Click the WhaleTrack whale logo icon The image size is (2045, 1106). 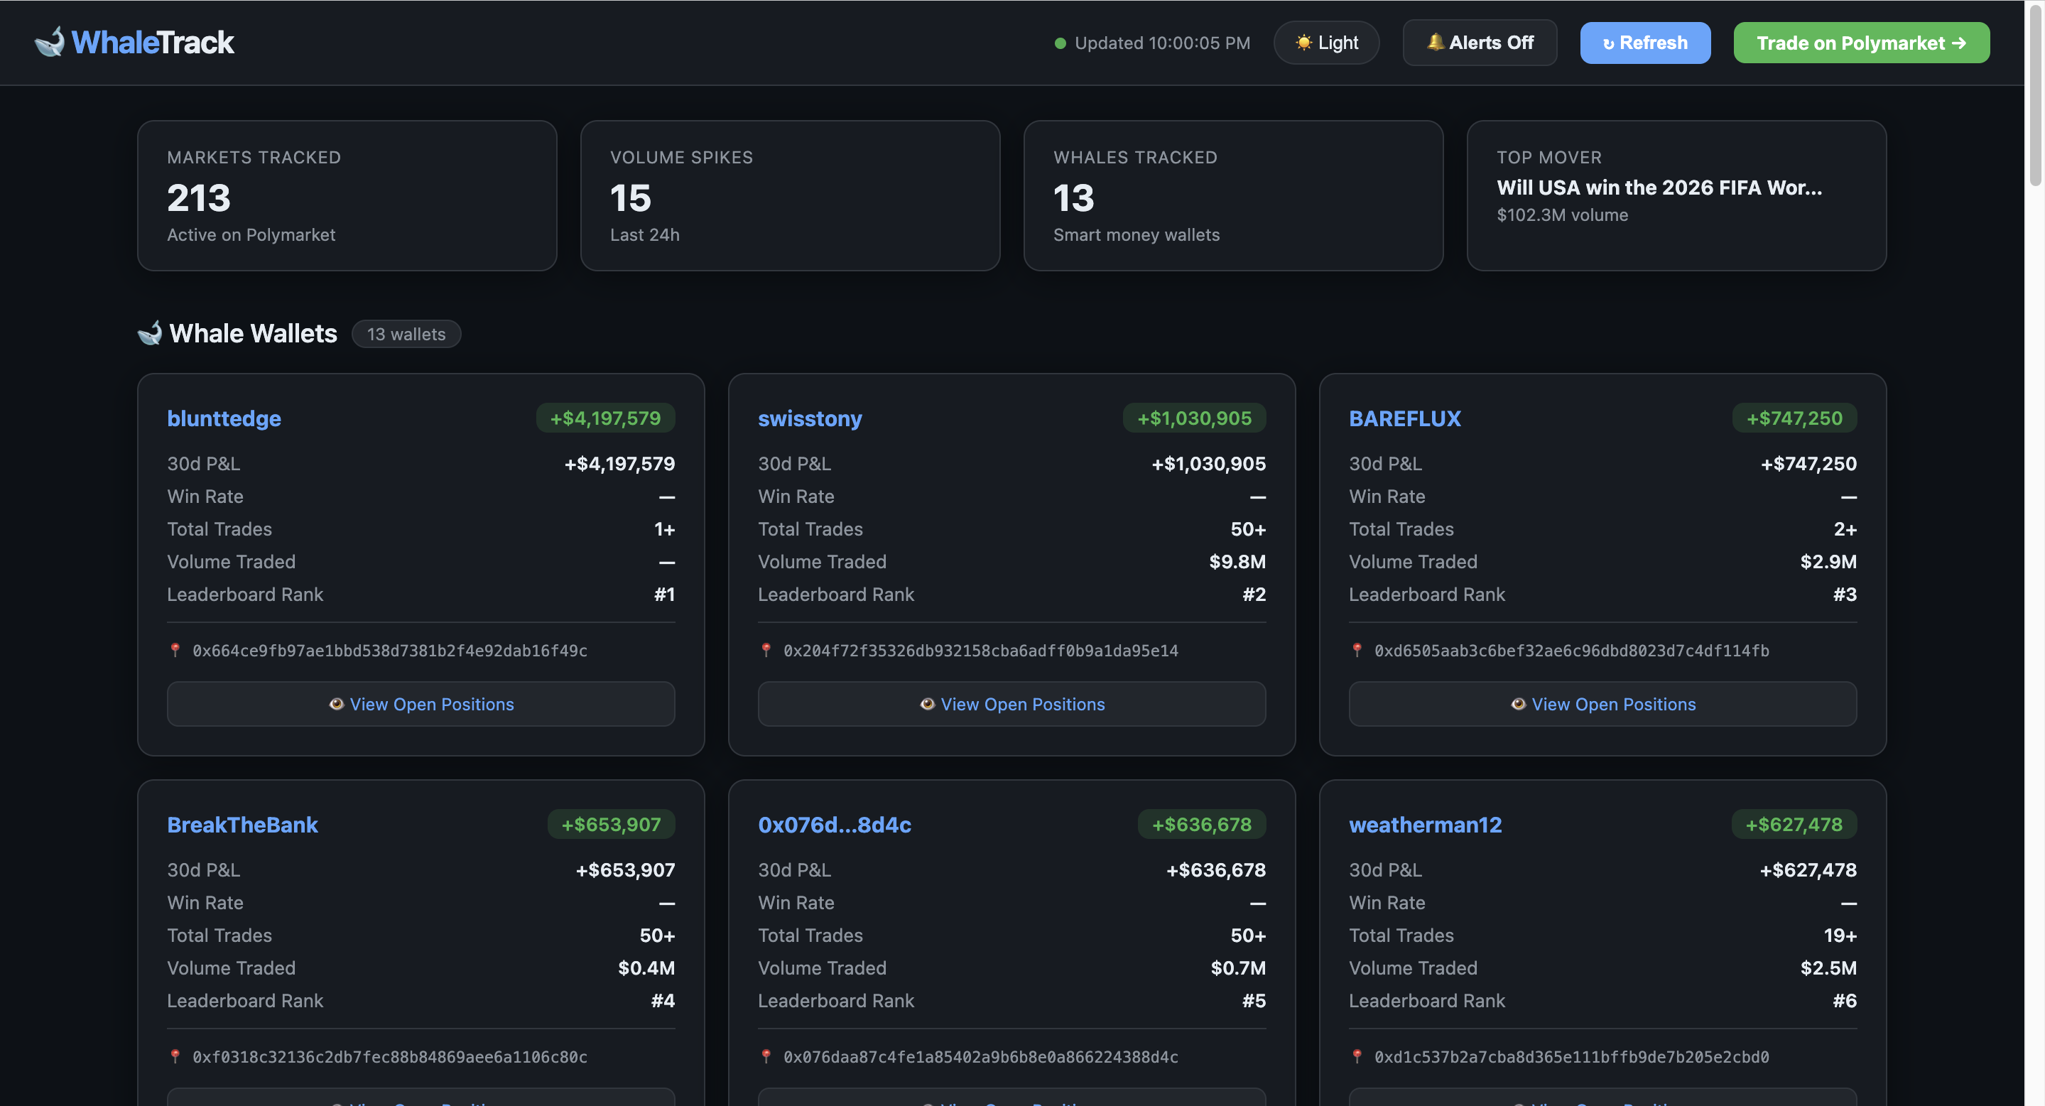click(49, 42)
